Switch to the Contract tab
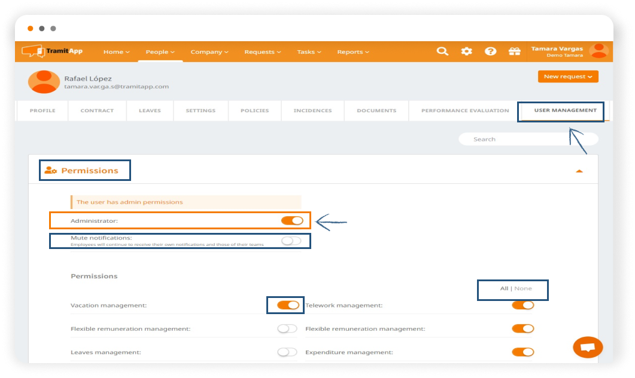Screen dimensions: 635x378 coord(98,110)
